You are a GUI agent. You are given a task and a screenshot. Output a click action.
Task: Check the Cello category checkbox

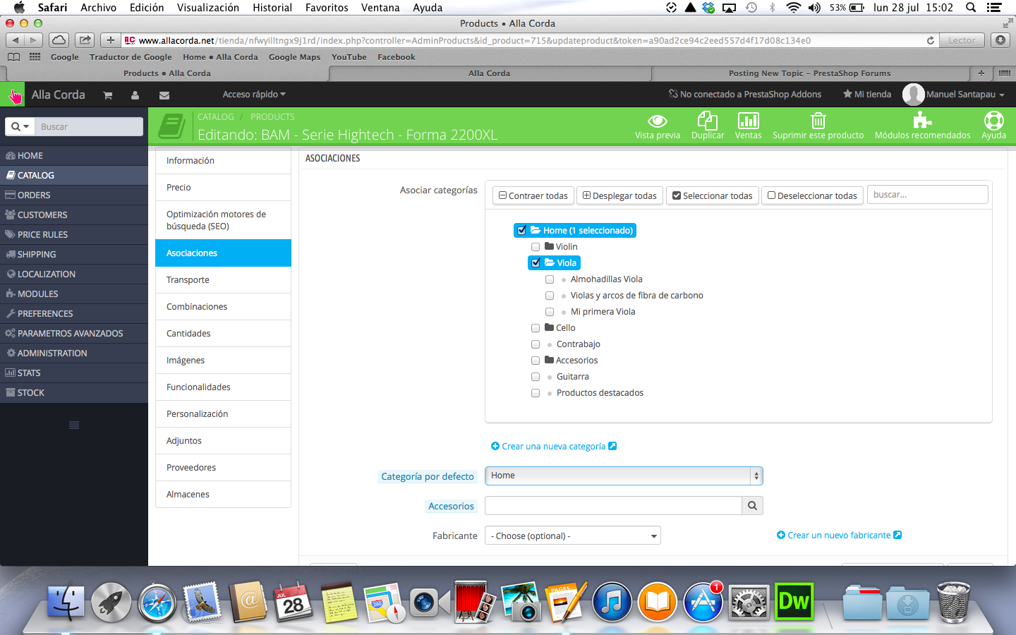(x=536, y=328)
